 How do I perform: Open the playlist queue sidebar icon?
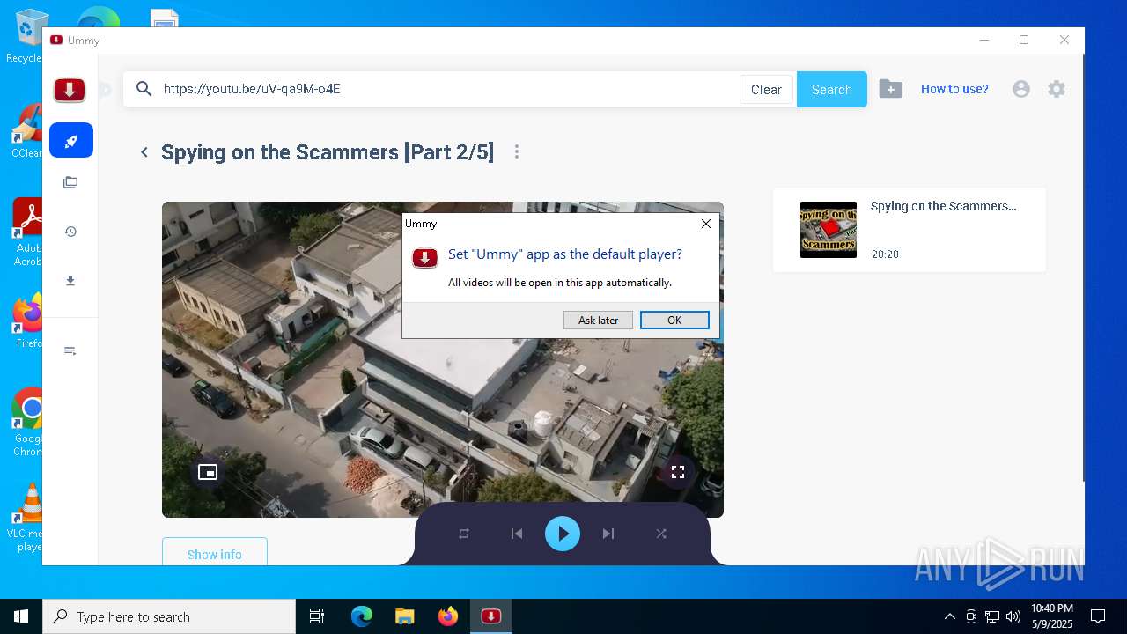coord(70,350)
